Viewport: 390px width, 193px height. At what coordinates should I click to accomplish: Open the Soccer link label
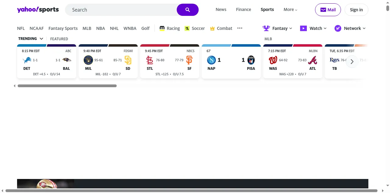pyautogui.click(x=198, y=28)
